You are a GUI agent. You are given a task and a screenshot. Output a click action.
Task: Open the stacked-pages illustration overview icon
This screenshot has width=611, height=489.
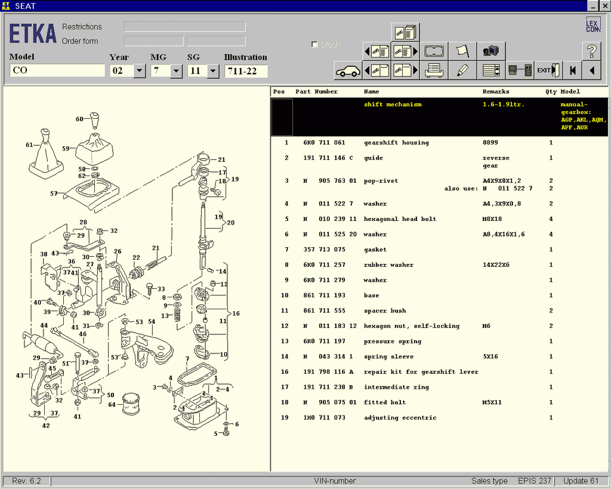click(405, 32)
